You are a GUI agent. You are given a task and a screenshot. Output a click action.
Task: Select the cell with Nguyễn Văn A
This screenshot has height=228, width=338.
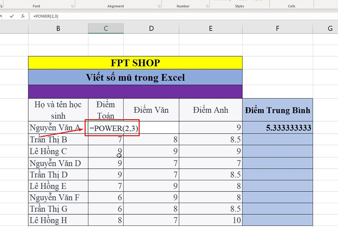click(58, 128)
